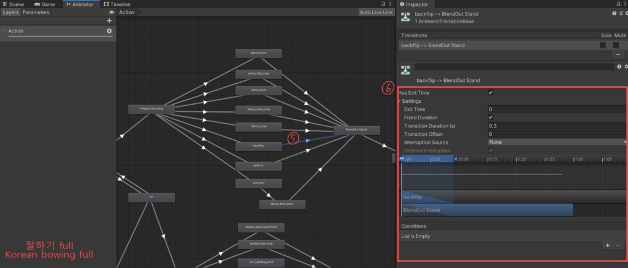Select the stand_wave state node

click(259, 53)
